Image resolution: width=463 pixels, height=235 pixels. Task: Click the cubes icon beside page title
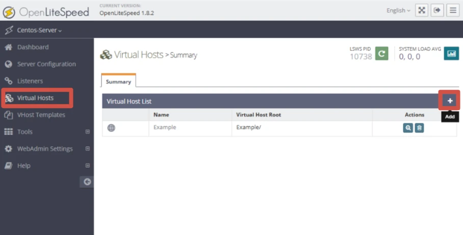click(106, 55)
